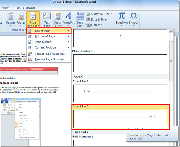Click the Top of Page menu icon

30,31
